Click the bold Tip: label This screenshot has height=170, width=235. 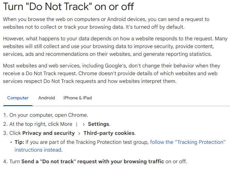tap(19, 142)
